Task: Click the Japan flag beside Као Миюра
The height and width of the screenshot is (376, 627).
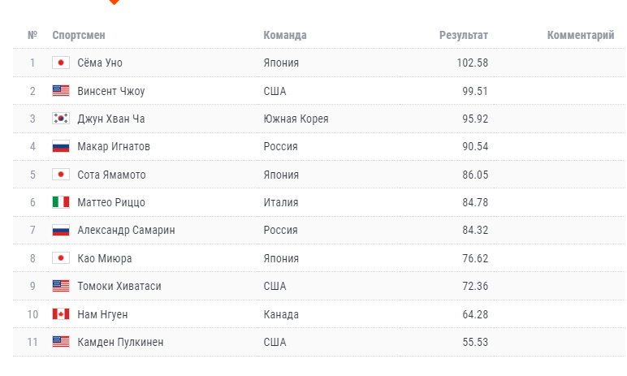Action: click(x=61, y=258)
